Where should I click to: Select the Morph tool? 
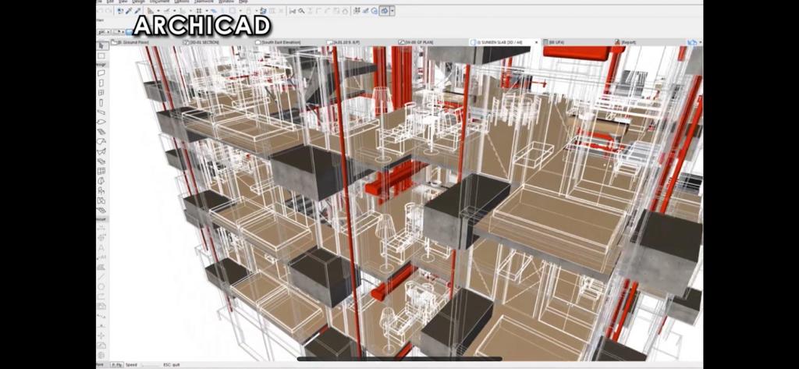coord(101,180)
